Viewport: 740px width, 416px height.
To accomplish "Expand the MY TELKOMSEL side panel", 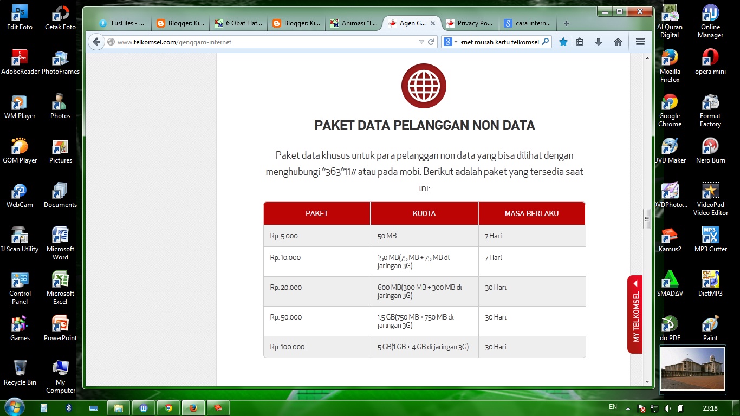I will click(635, 314).
